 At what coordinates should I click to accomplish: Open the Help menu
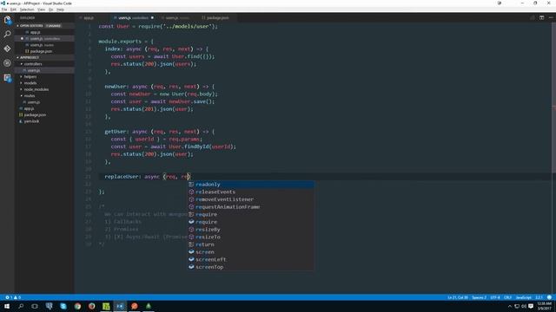tap(60, 10)
